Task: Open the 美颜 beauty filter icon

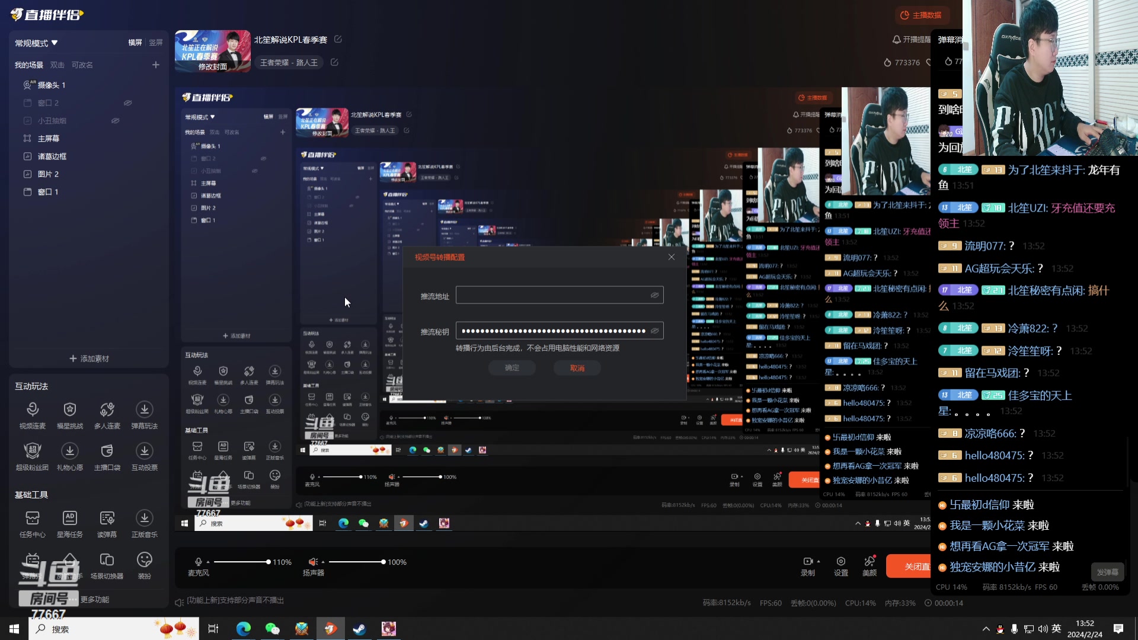Action: point(870,562)
